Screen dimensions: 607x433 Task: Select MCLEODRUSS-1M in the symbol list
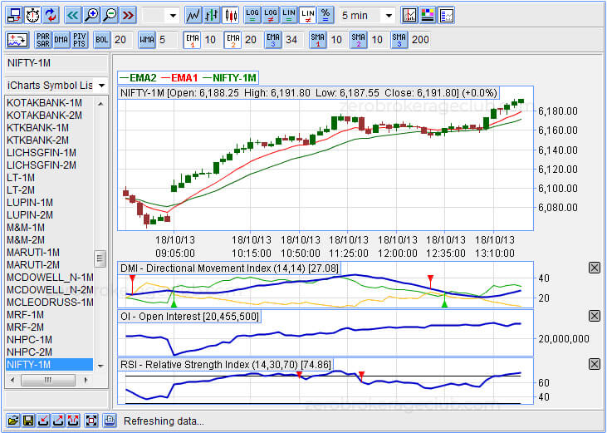point(49,302)
